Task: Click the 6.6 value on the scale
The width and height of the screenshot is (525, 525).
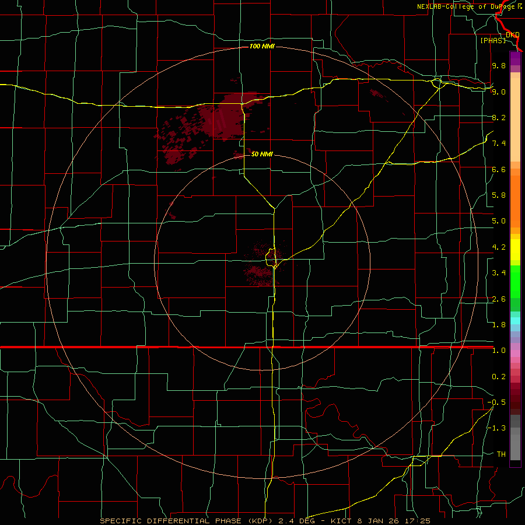Action: [x=499, y=169]
